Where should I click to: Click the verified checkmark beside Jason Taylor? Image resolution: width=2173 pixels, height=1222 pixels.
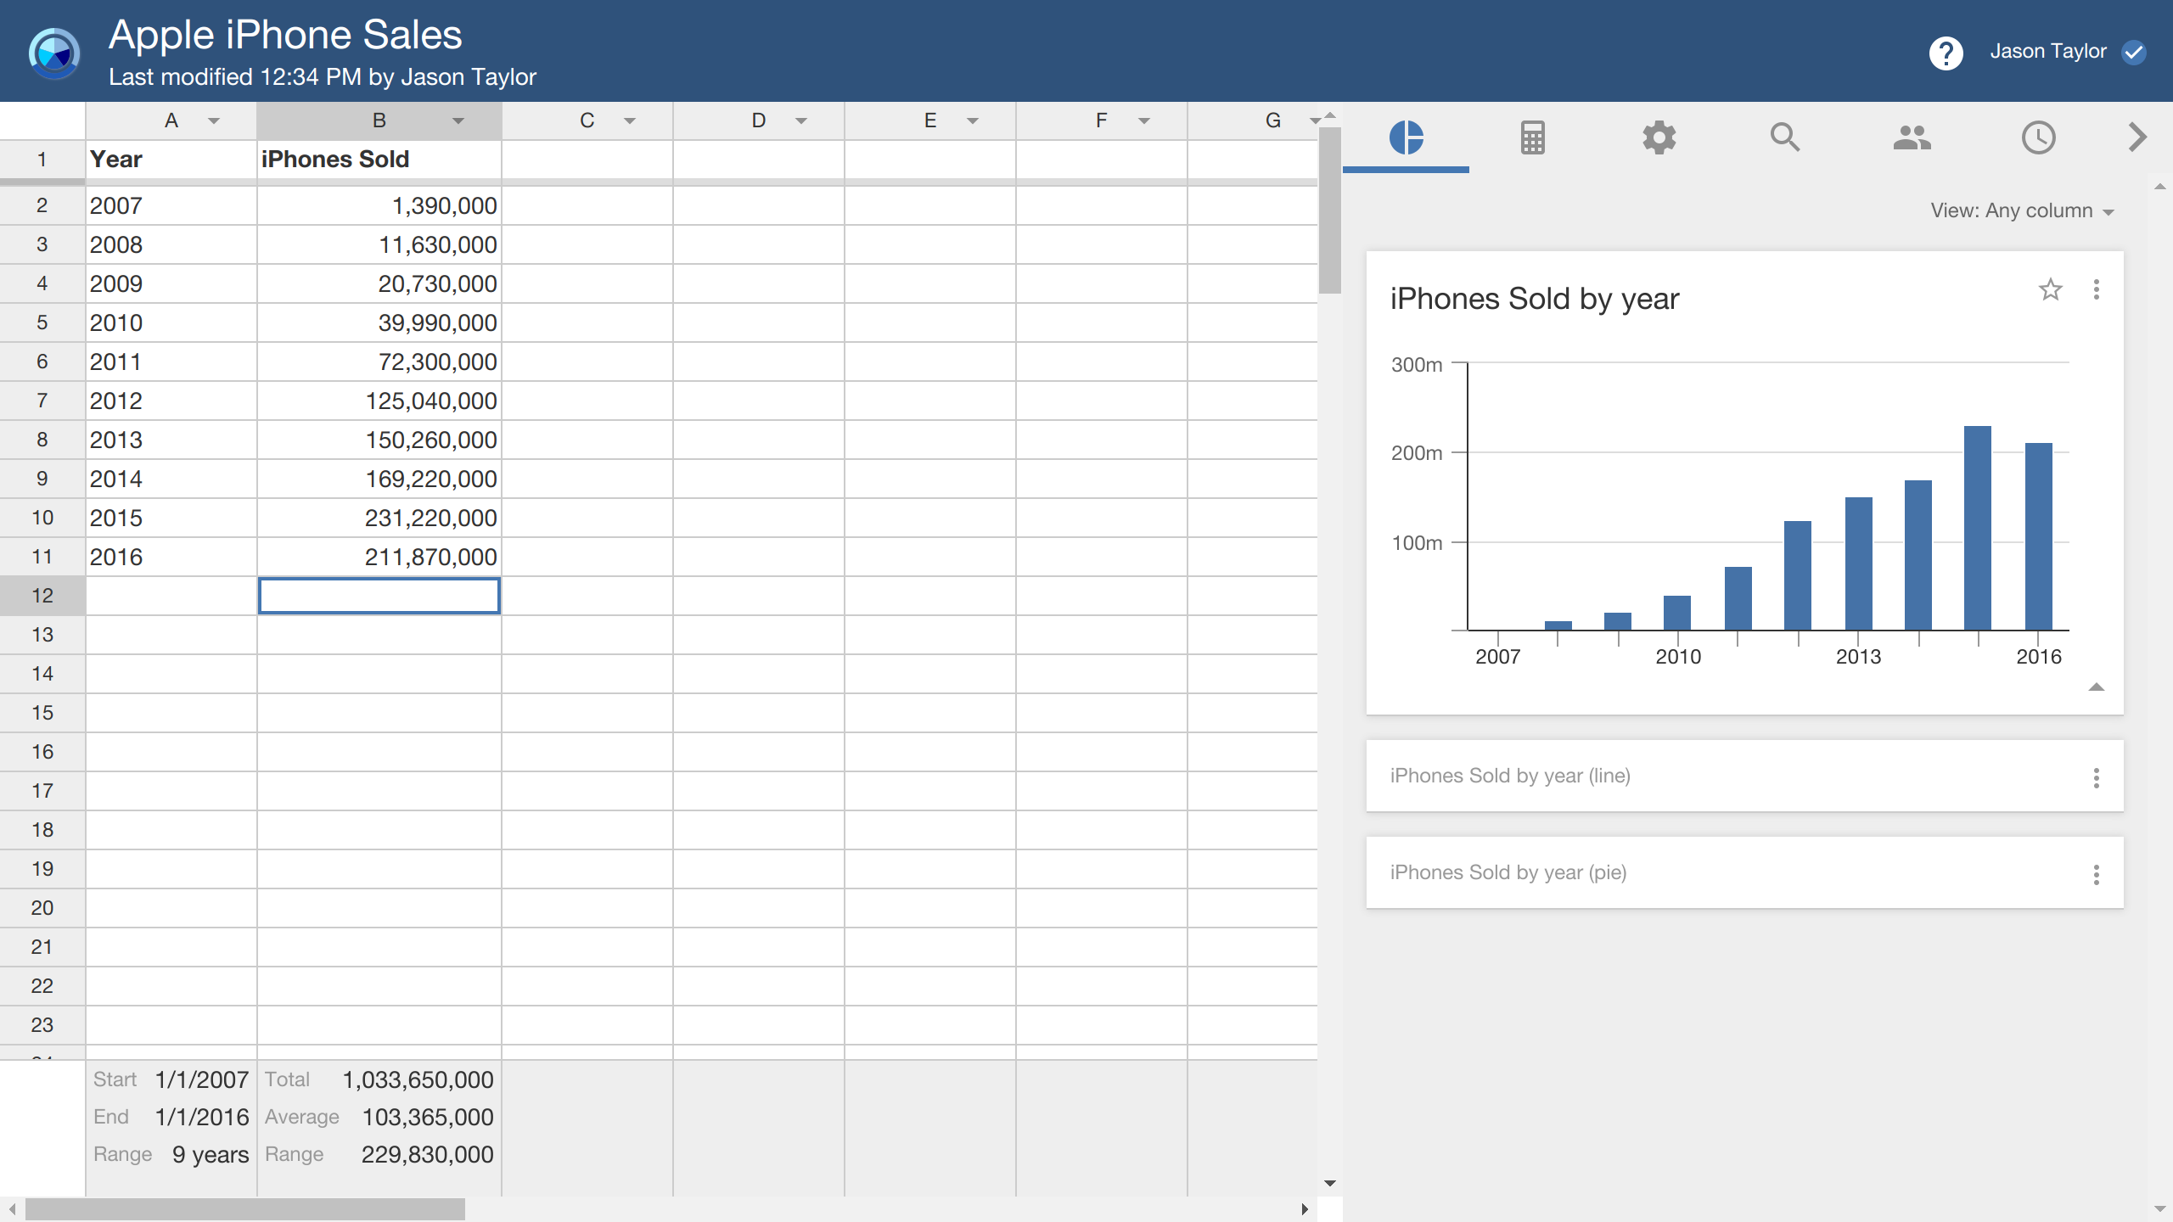tap(2134, 53)
